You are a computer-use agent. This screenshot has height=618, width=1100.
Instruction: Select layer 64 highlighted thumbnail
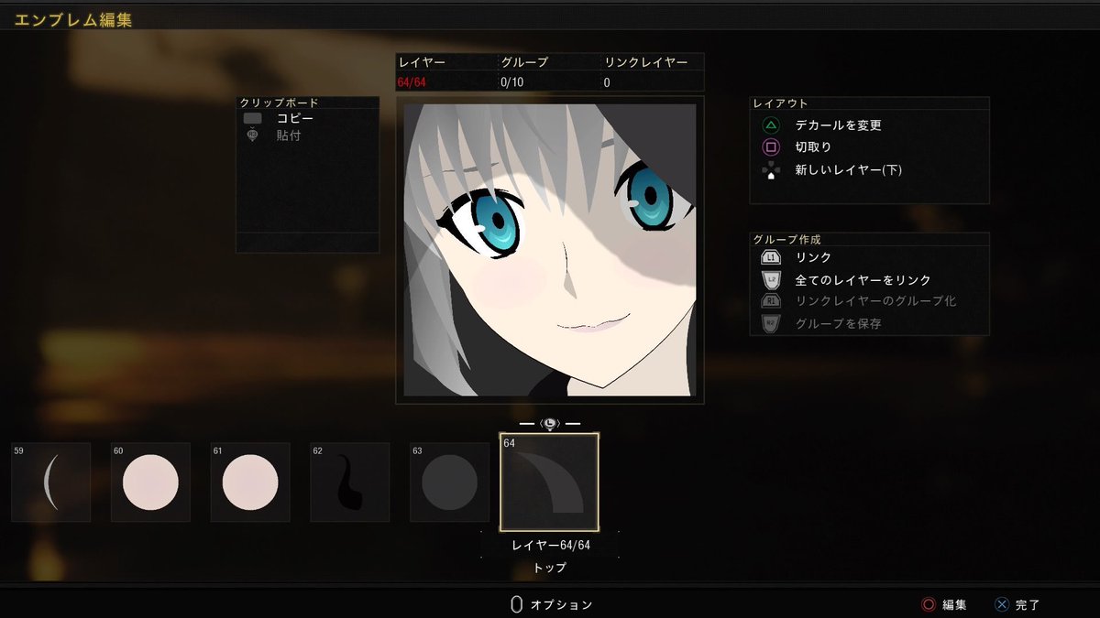coord(549,482)
